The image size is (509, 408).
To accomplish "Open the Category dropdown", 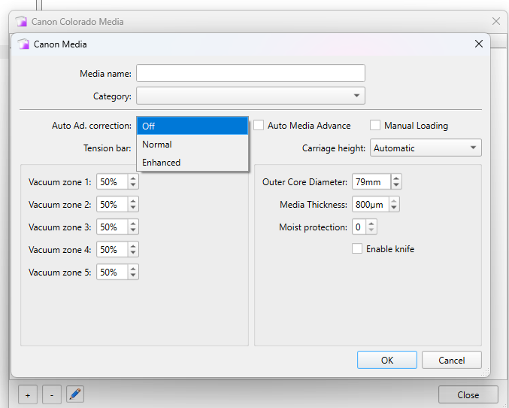I will coord(250,96).
